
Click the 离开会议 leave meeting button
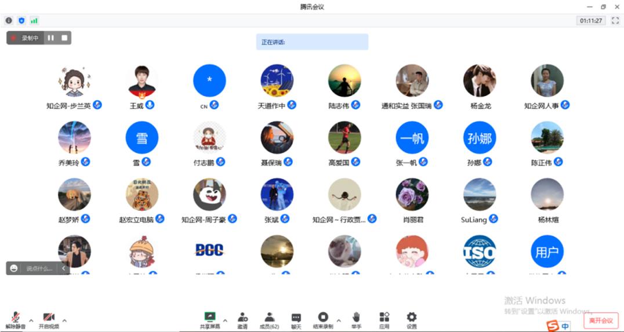(x=601, y=320)
